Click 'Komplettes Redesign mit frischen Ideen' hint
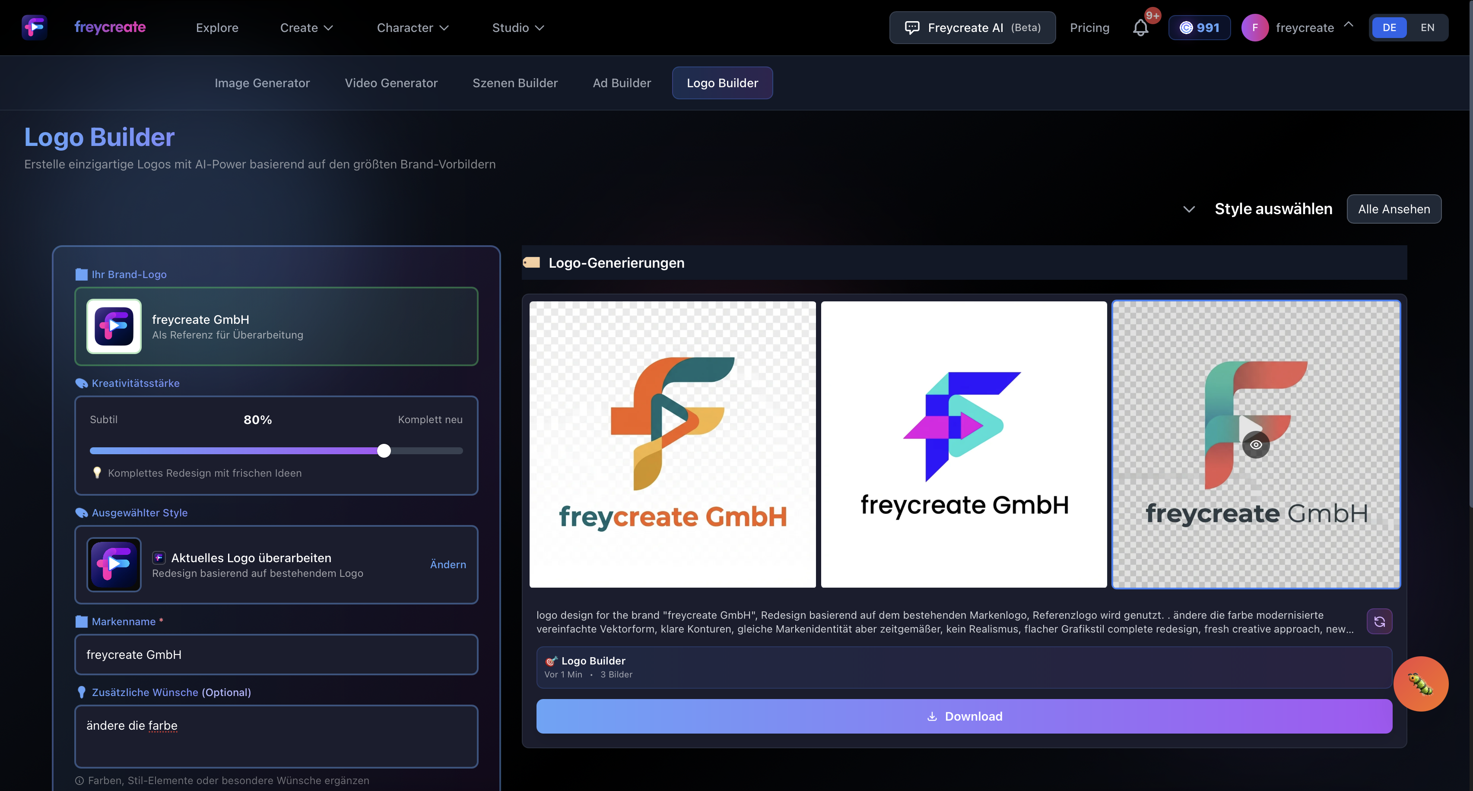The height and width of the screenshot is (791, 1473). (x=205, y=473)
